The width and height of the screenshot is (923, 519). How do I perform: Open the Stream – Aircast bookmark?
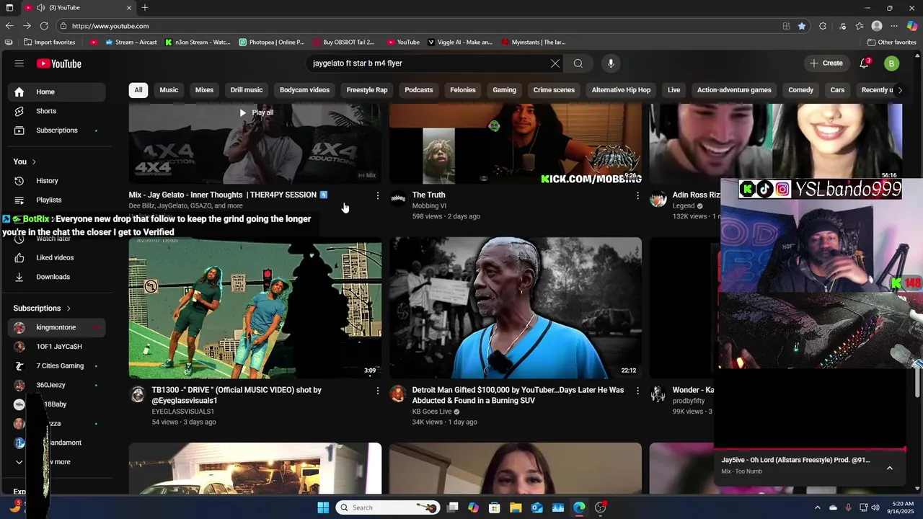131,43
